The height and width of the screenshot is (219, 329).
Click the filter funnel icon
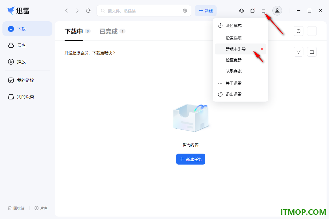(x=299, y=52)
